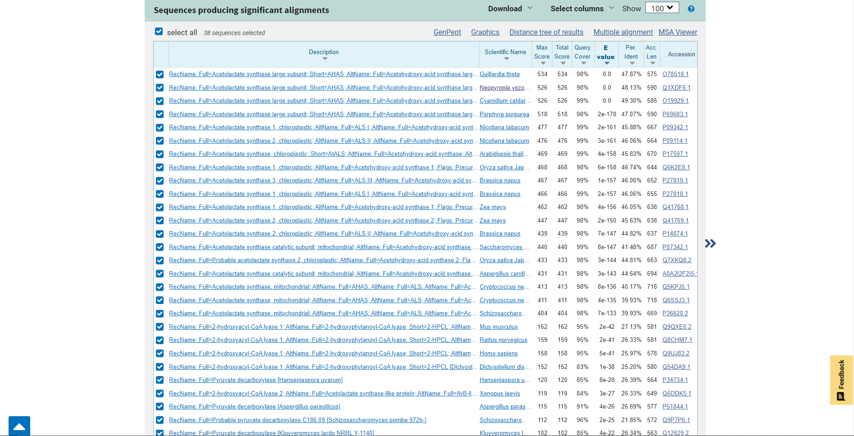Image resolution: width=854 pixels, height=436 pixels.
Task: Uncheck the Rattus norvegicus row checkbox
Action: (x=160, y=340)
